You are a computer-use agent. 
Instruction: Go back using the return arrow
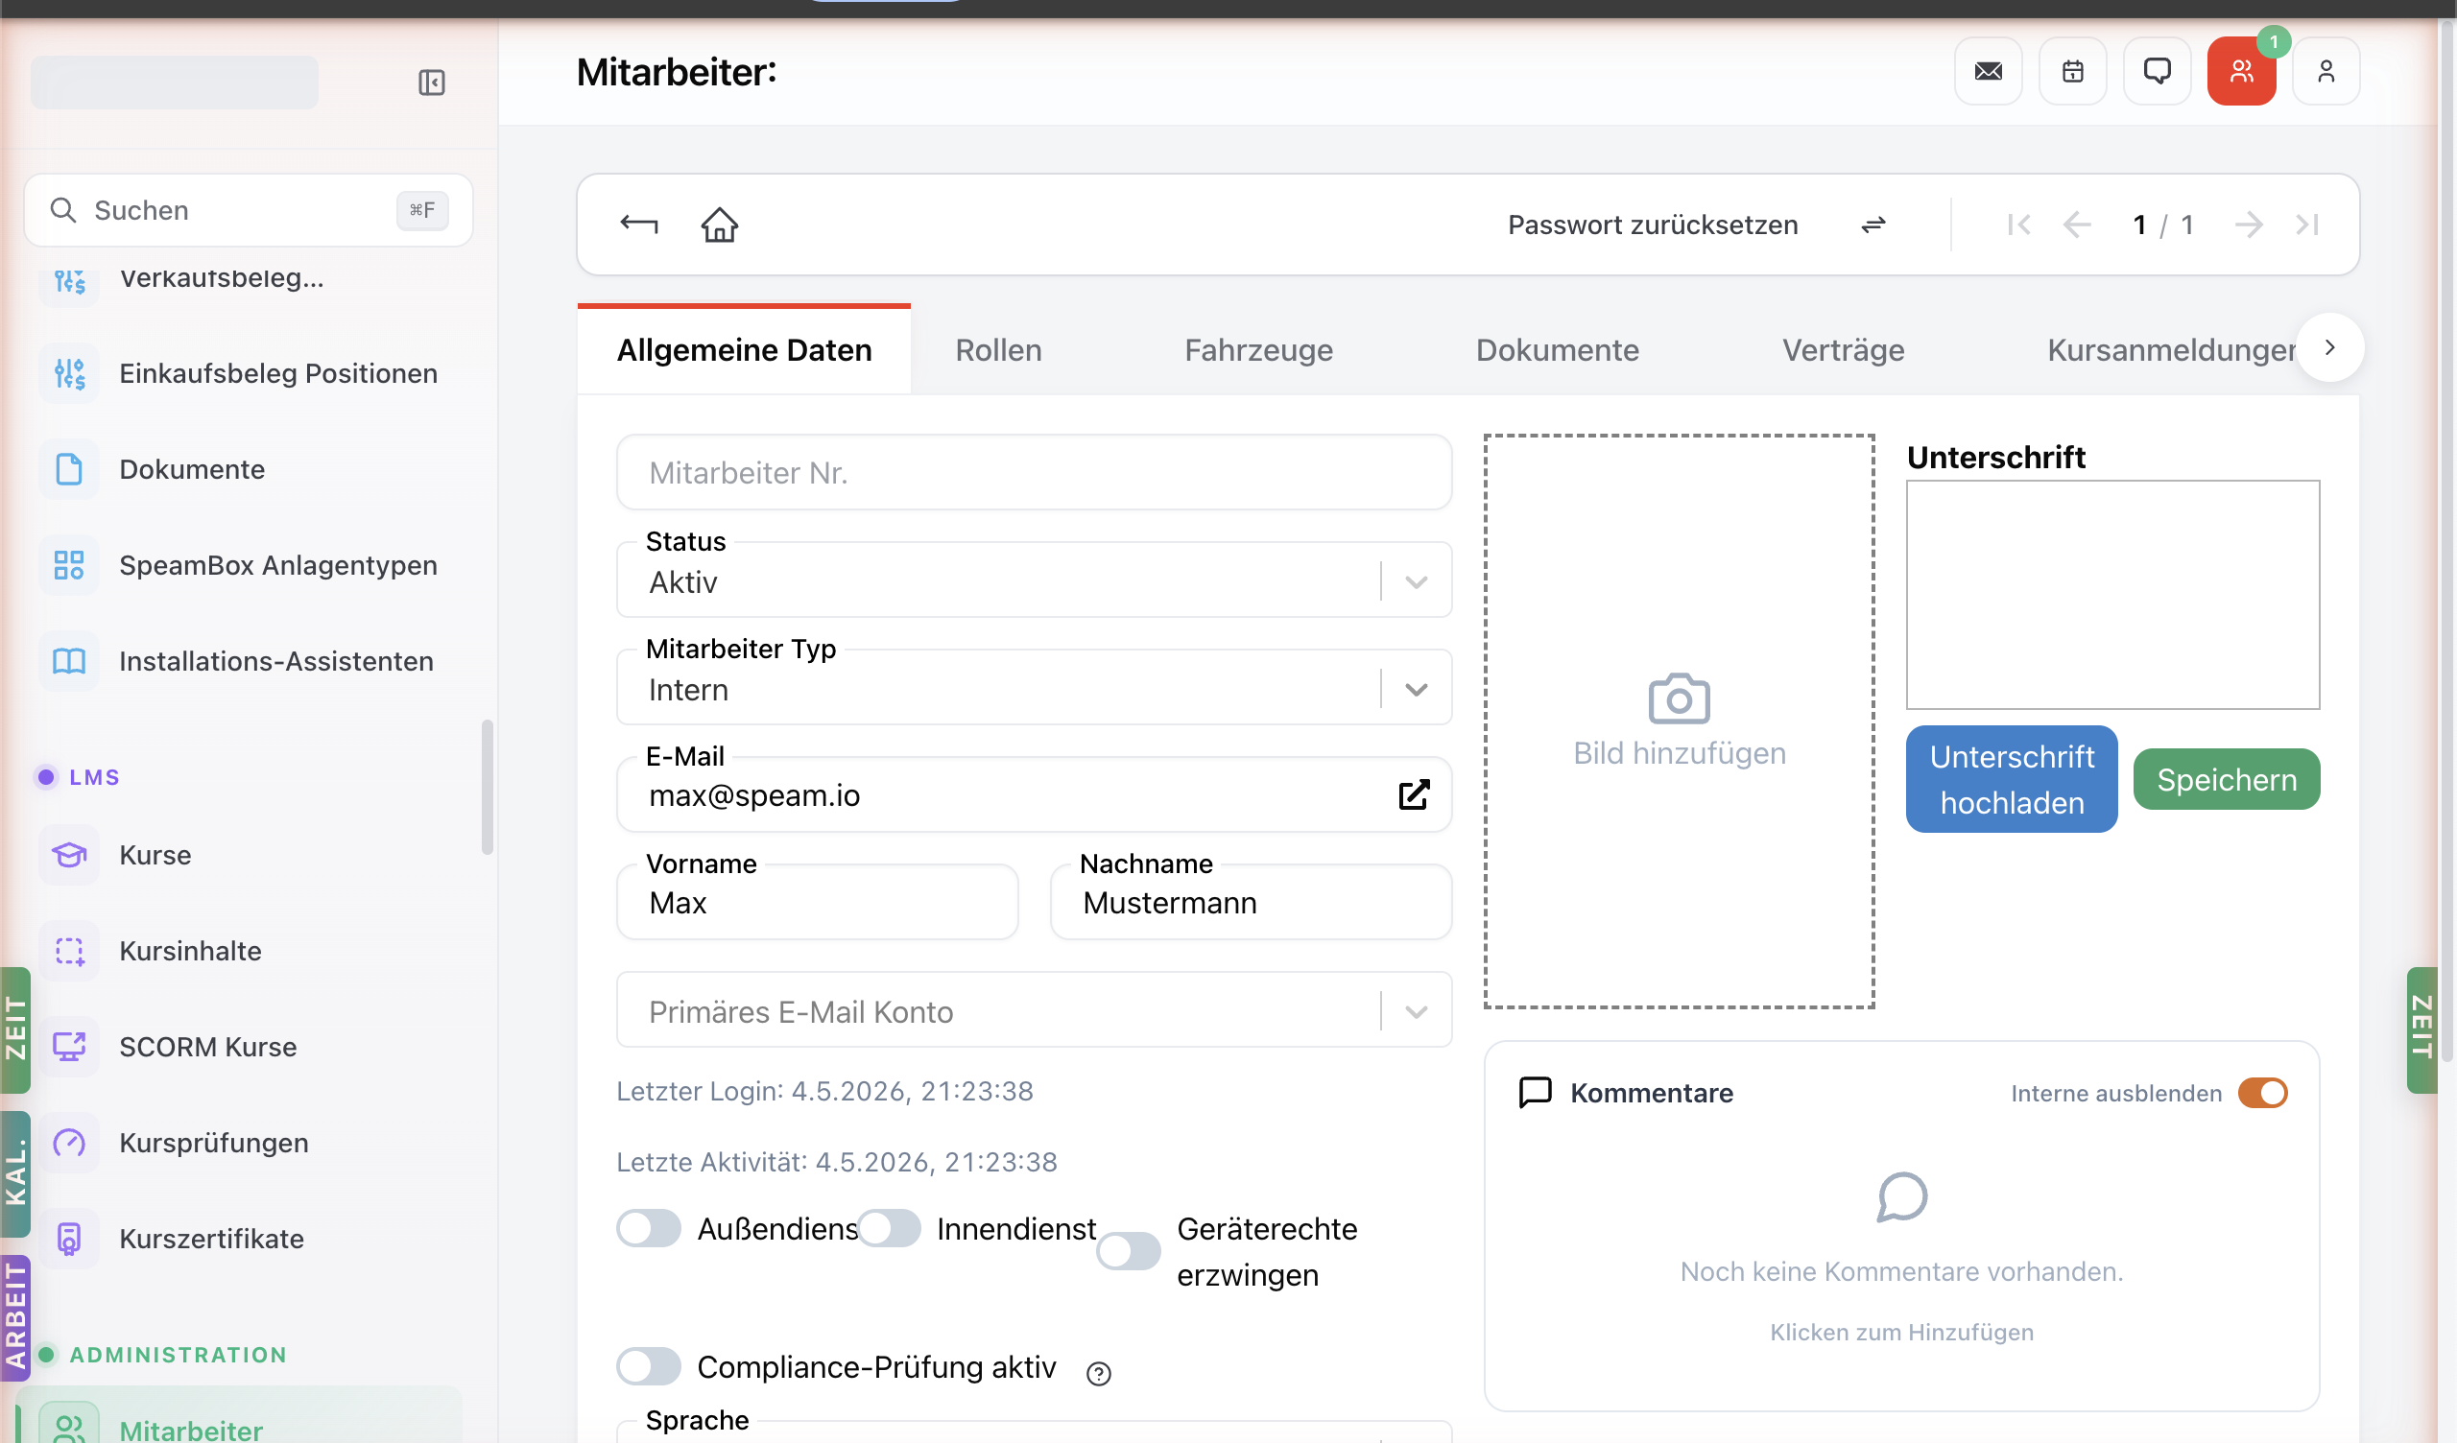pos(638,225)
